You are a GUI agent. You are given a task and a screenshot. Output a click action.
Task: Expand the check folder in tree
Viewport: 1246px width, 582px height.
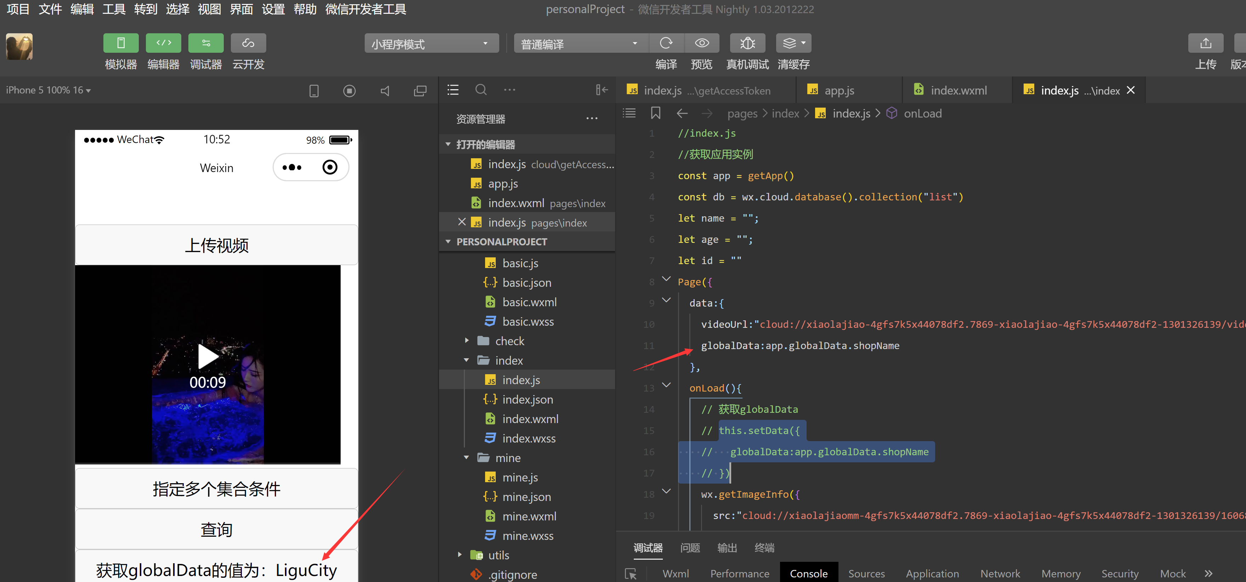pos(509,341)
